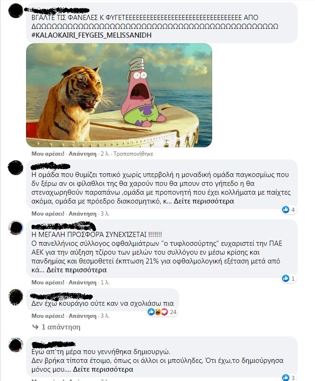Expand 'Δείτε περισσότερα' on the third comment
This screenshot has width=315, height=381.
pyautogui.click(x=77, y=270)
